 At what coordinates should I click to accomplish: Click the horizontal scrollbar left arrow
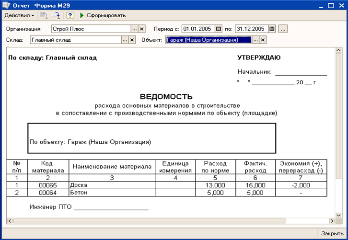(10, 221)
